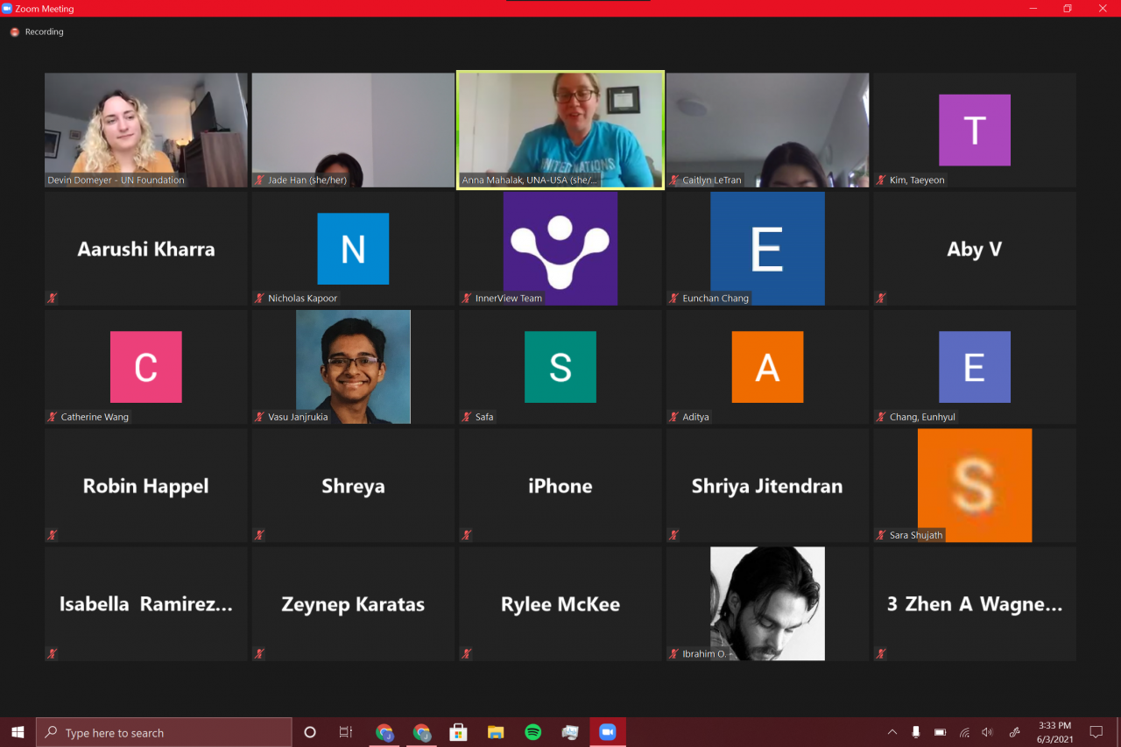Image resolution: width=1121 pixels, height=747 pixels.
Task: Click the 3:33 PM taskbar clock
Action: (1054, 732)
